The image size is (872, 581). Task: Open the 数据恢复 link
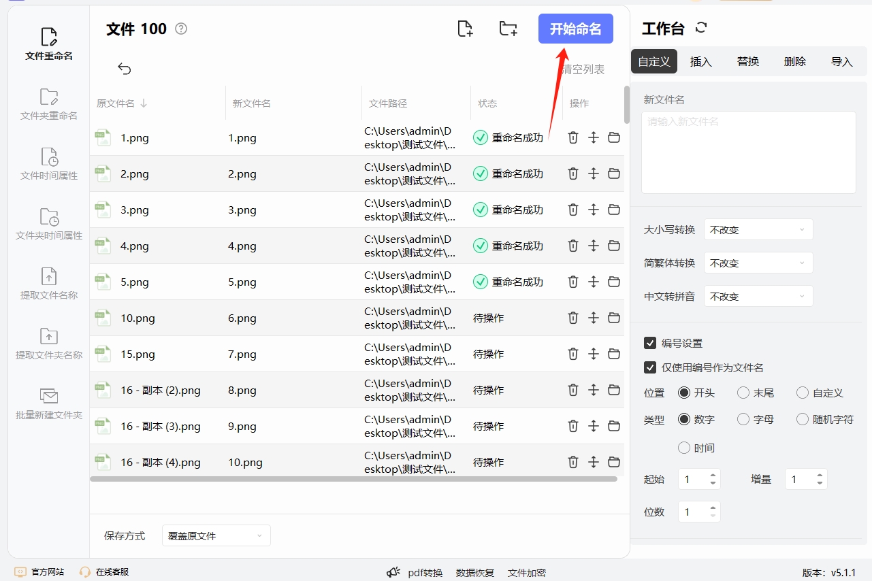click(x=475, y=572)
